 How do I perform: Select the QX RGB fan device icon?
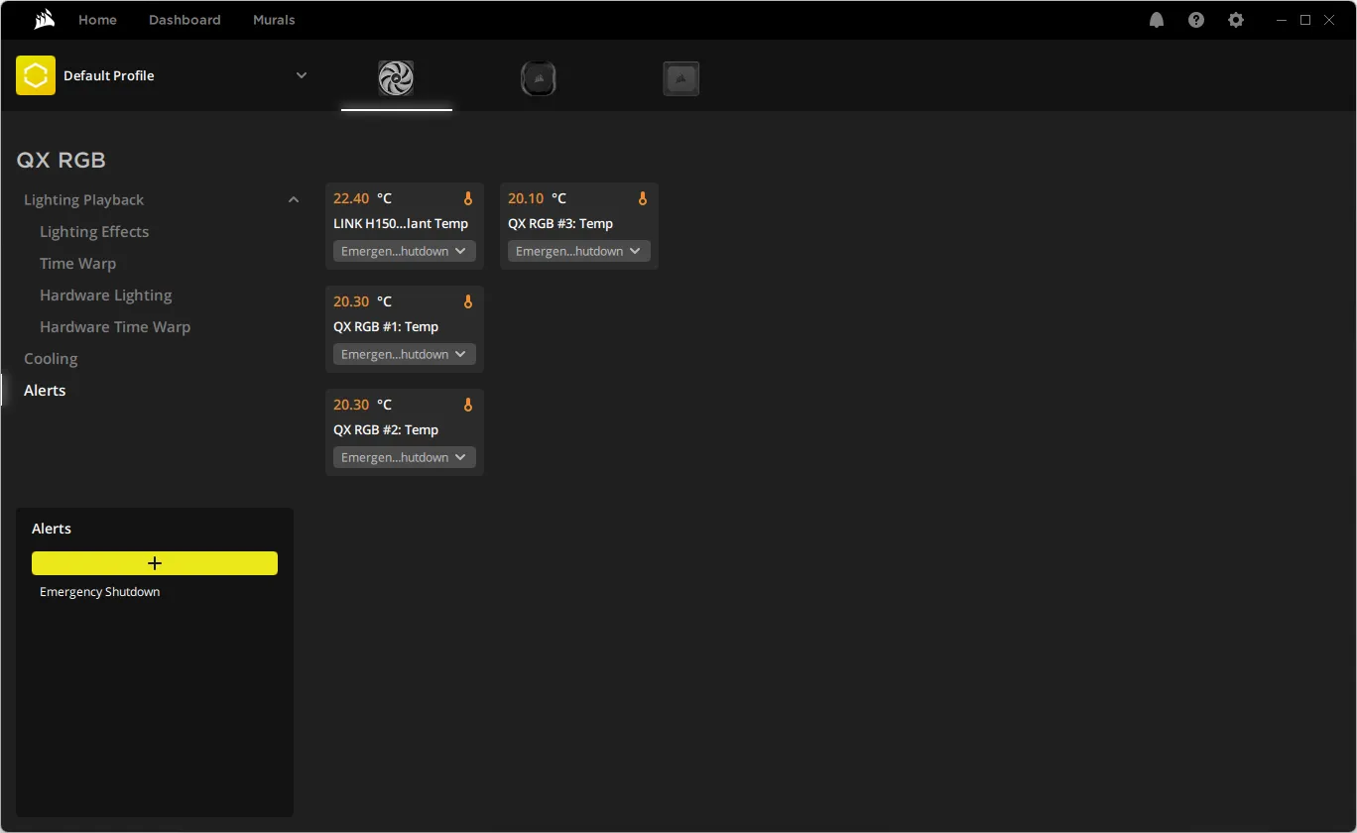pyautogui.click(x=396, y=78)
